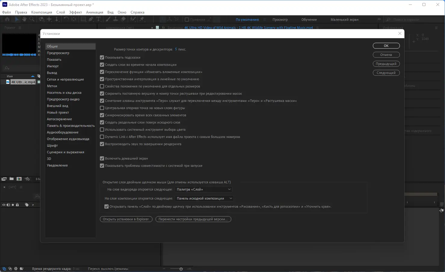
Task: Confirm preferences with OK button
Action: (x=386, y=46)
